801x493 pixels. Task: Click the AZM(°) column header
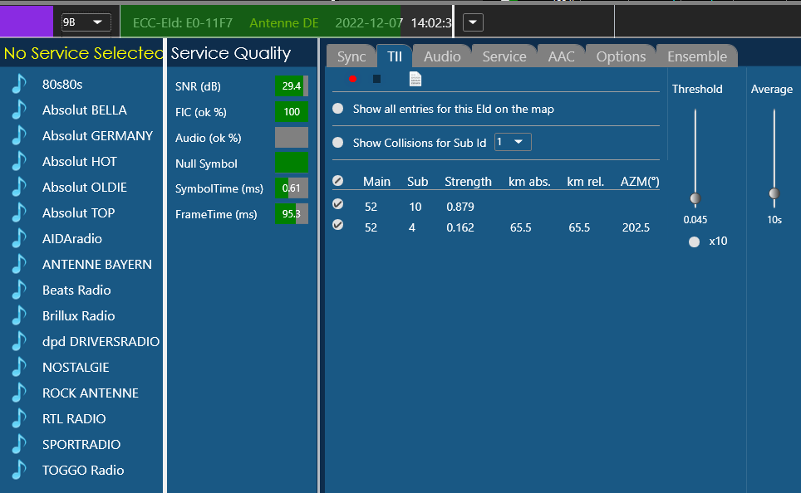click(640, 182)
